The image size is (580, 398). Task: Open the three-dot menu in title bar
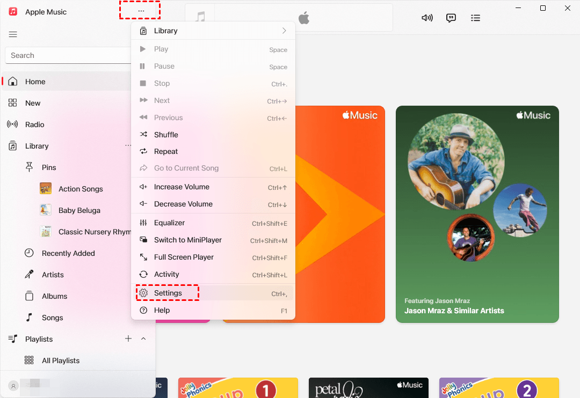(x=141, y=11)
